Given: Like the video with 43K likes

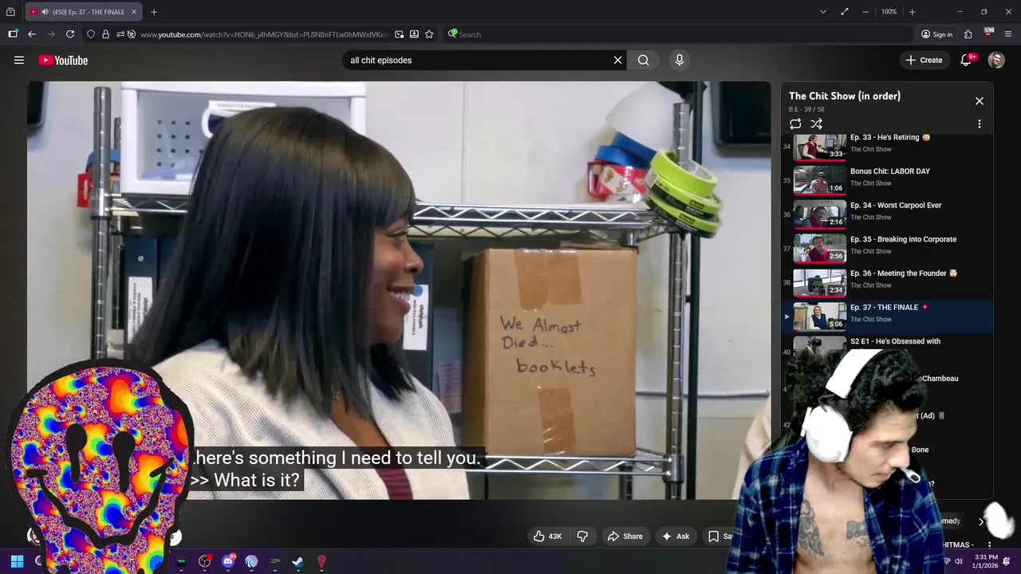Looking at the screenshot, I should tap(550, 537).
